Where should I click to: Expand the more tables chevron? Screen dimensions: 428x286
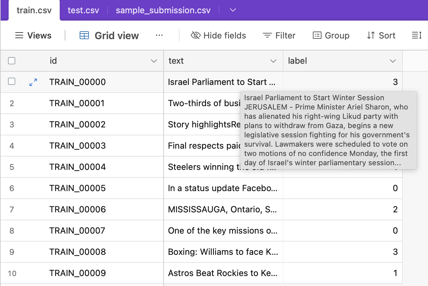pyautogui.click(x=233, y=10)
